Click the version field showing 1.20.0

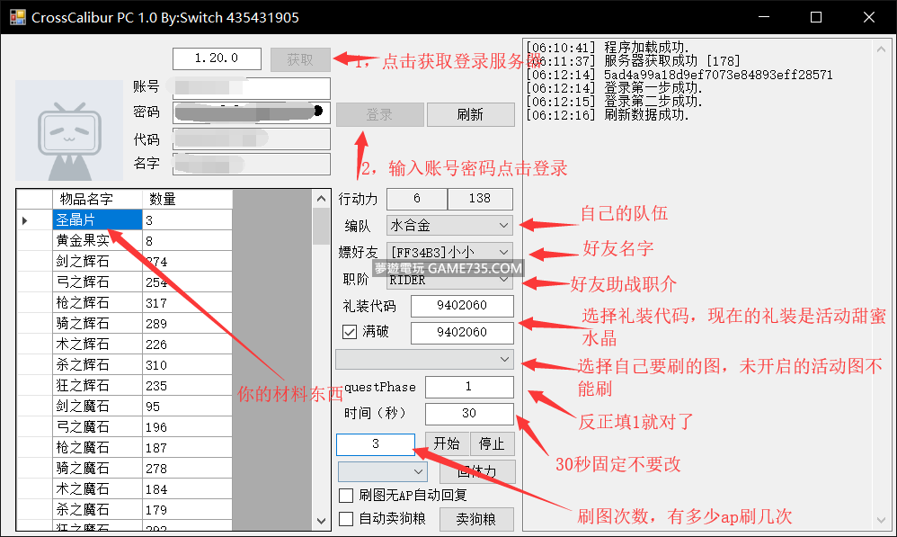pyautogui.click(x=217, y=58)
